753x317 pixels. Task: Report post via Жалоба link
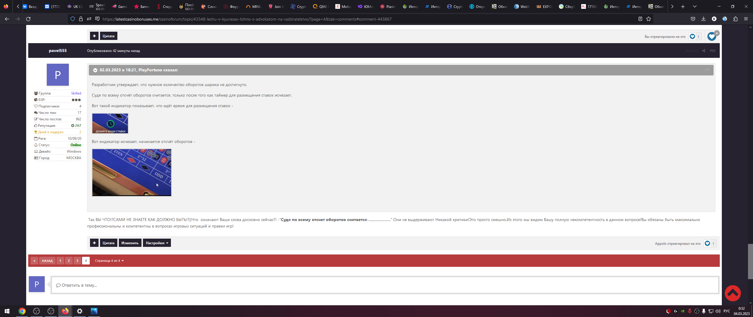coord(692,51)
